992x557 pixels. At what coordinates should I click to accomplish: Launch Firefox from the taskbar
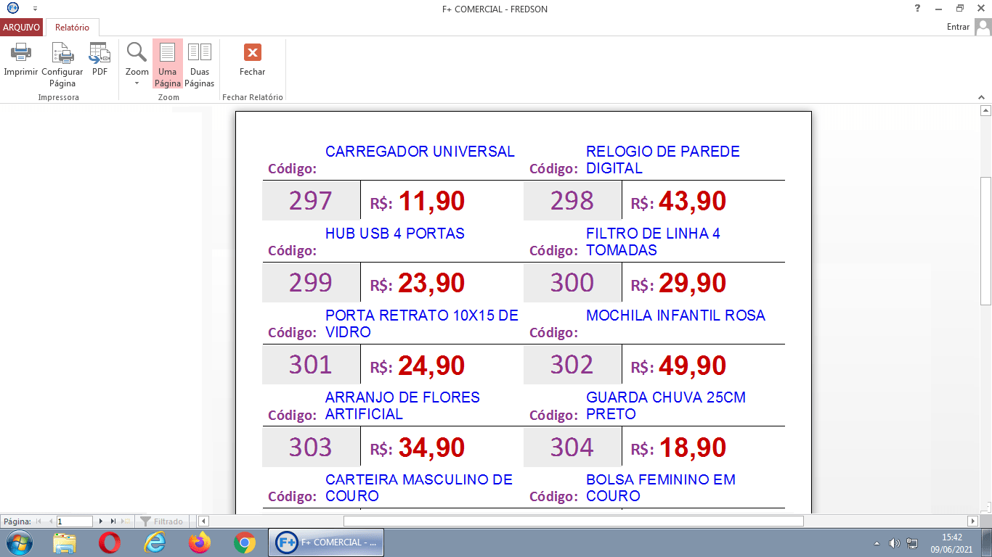199,542
